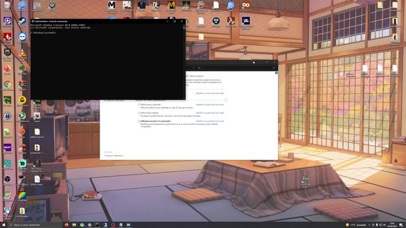This screenshot has width=406, height=228.
Task: Click the search field in Power Options
Action: [x=240, y=68]
